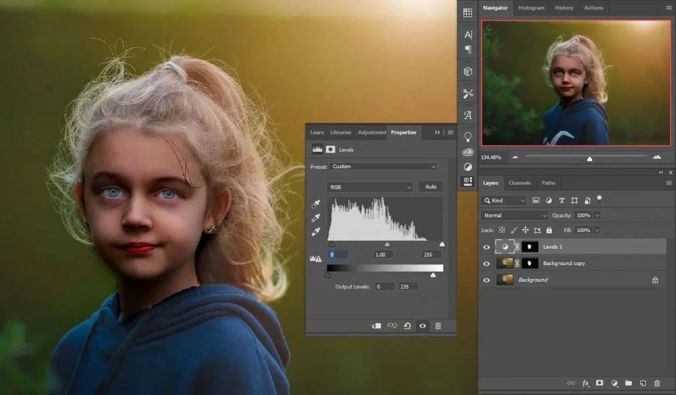Image resolution: width=676 pixels, height=395 pixels.
Task: Toggle layer filtering switch on or off
Action: tap(599, 199)
